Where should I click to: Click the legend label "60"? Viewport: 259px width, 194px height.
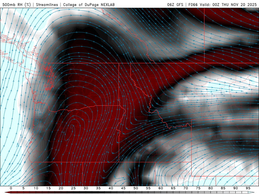click(161, 188)
